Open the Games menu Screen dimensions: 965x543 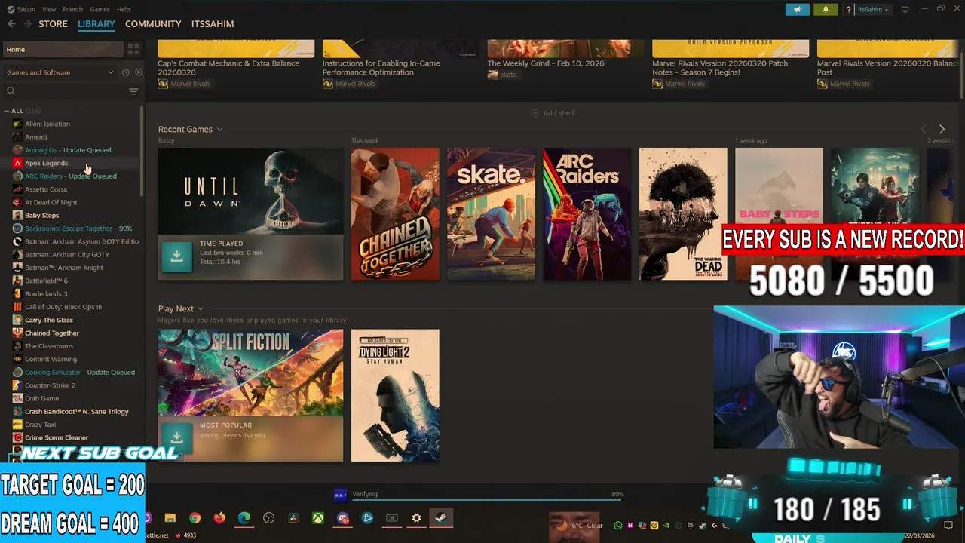pyautogui.click(x=100, y=9)
